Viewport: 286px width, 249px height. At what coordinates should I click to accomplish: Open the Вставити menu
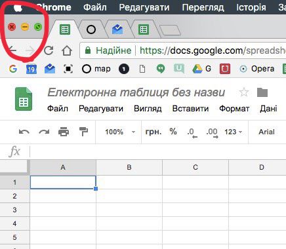[190, 109]
